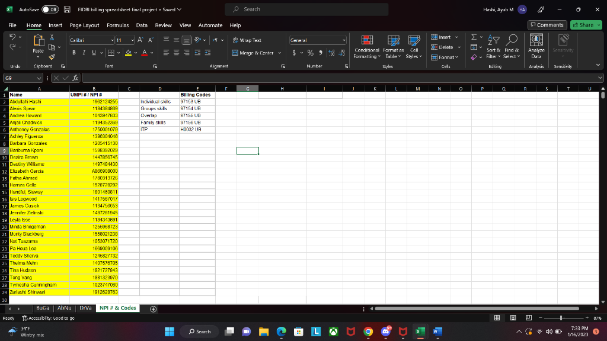
Task: Open the font name Calibri dropdown
Action: point(112,40)
